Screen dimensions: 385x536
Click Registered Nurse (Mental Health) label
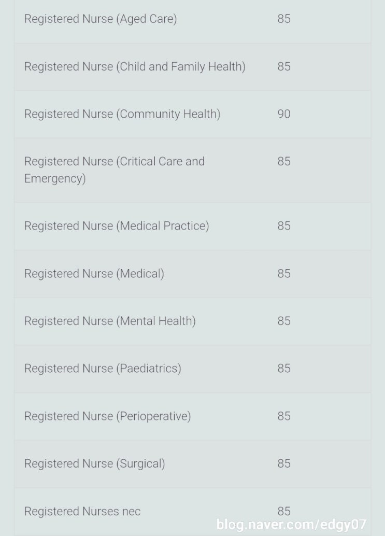pyautogui.click(x=110, y=321)
